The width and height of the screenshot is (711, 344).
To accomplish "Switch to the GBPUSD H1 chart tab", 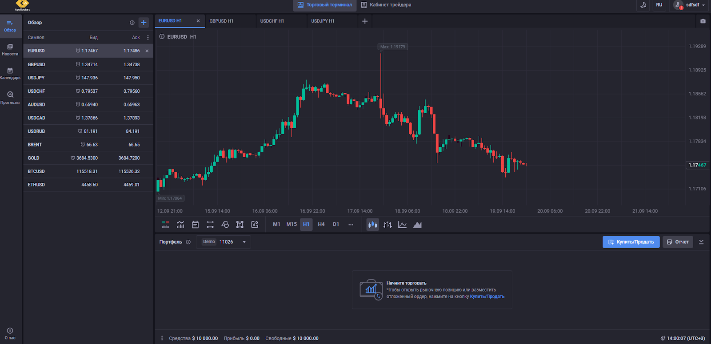I will pos(221,21).
